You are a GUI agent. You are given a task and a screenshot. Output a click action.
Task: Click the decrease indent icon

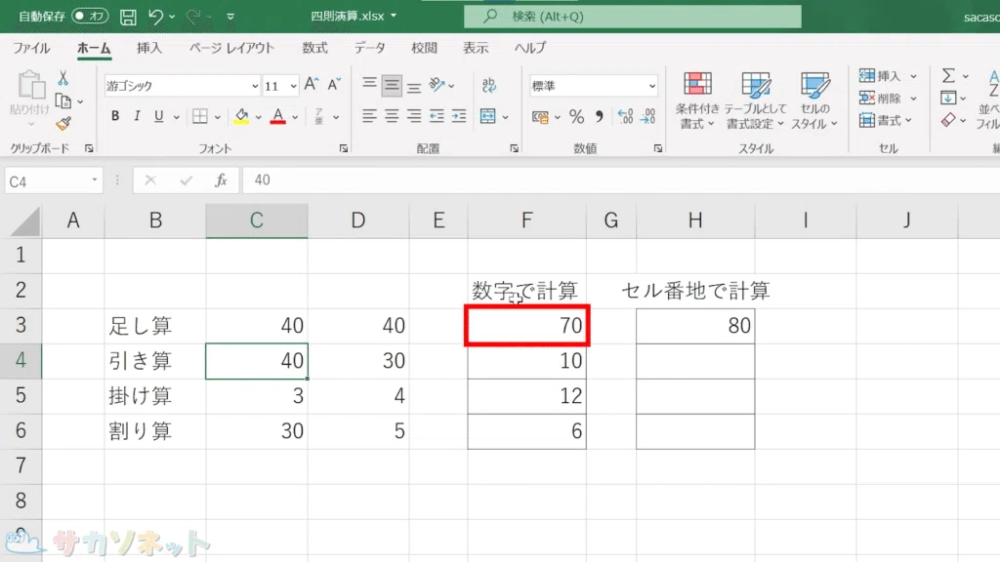437,116
